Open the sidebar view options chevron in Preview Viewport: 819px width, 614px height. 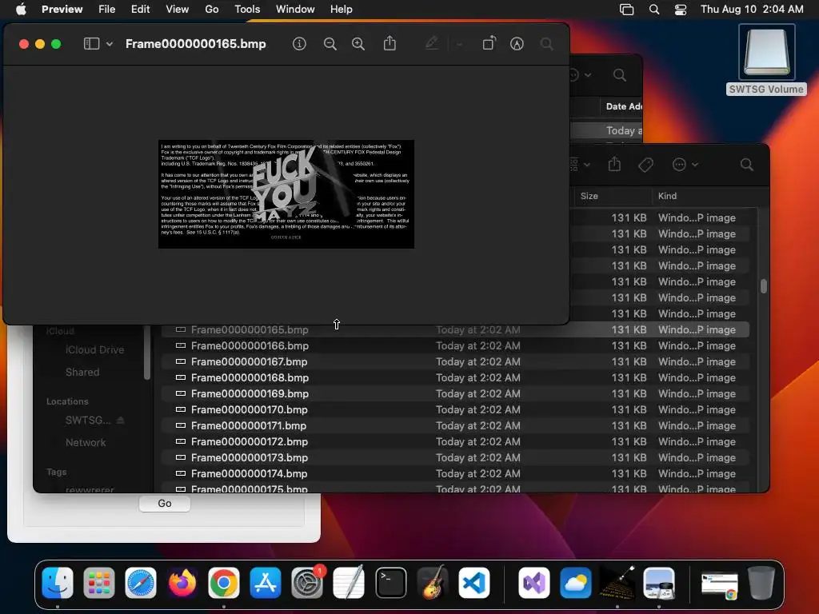[110, 44]
